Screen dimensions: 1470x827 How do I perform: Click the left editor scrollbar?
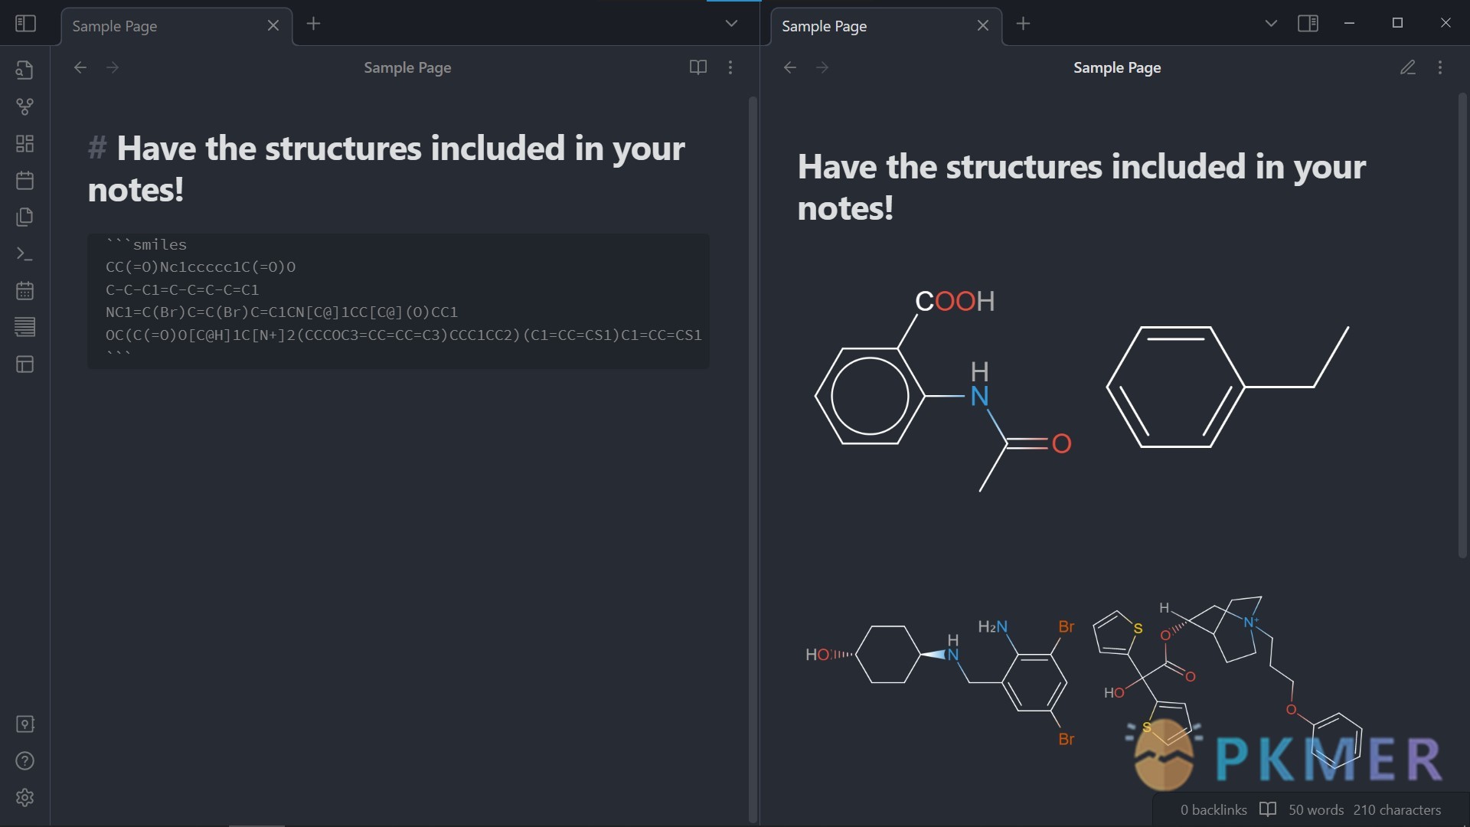pos(753,459)
